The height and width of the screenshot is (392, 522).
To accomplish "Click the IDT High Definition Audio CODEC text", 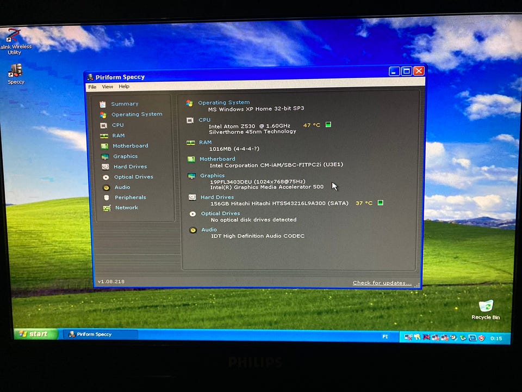I will coord(258,236).
